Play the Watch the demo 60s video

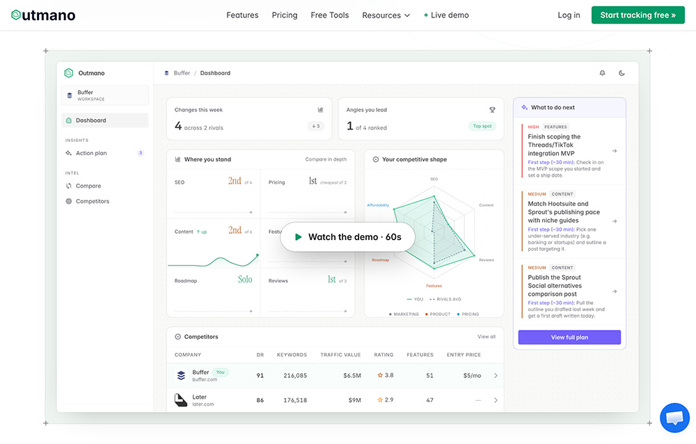pos(347,237)
